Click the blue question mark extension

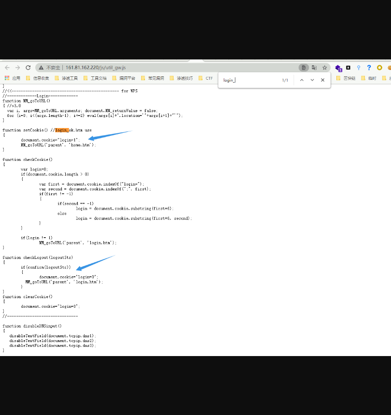[369, 68]
